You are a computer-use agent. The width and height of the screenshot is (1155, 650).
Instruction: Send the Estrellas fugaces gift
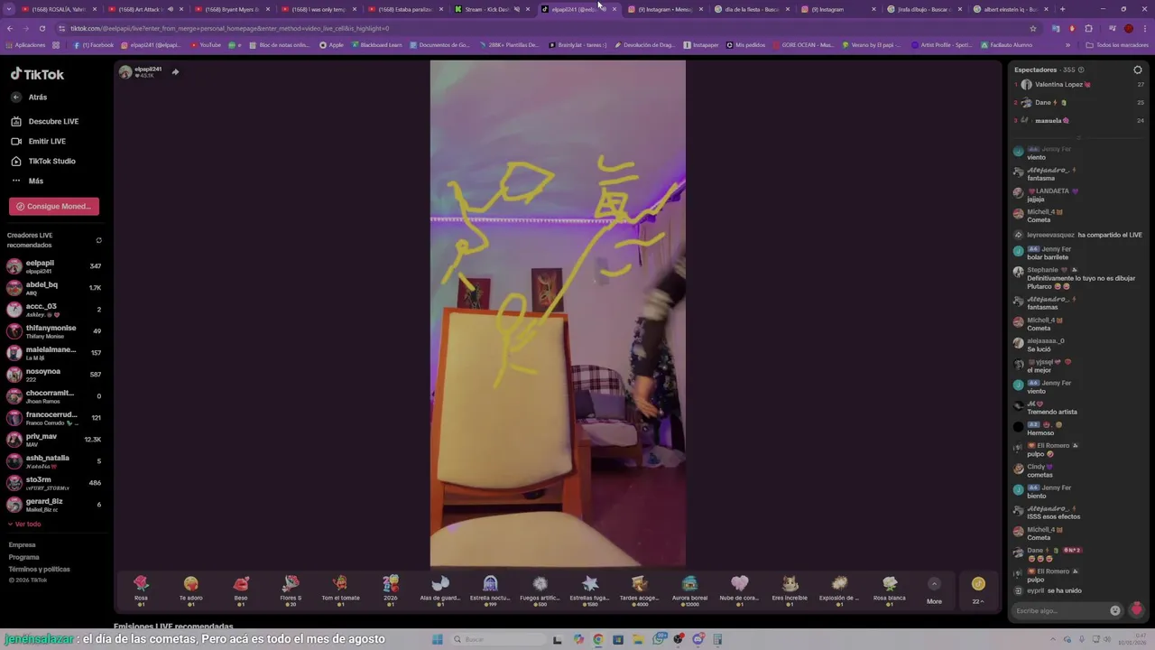pyautogui.click(x=590, y=590)
